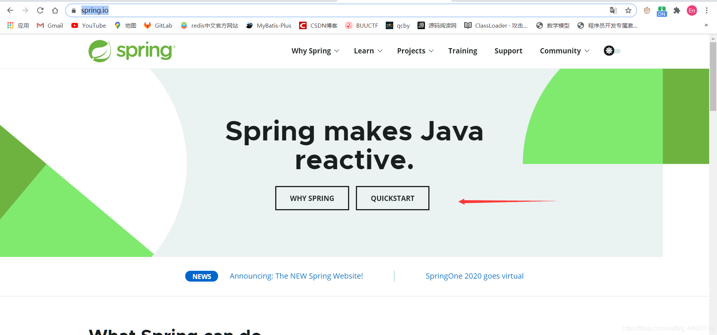The image size is (717, 335).
Task: Show more bookmarks with the overflow chevron
Action: [x=706, y=25]
